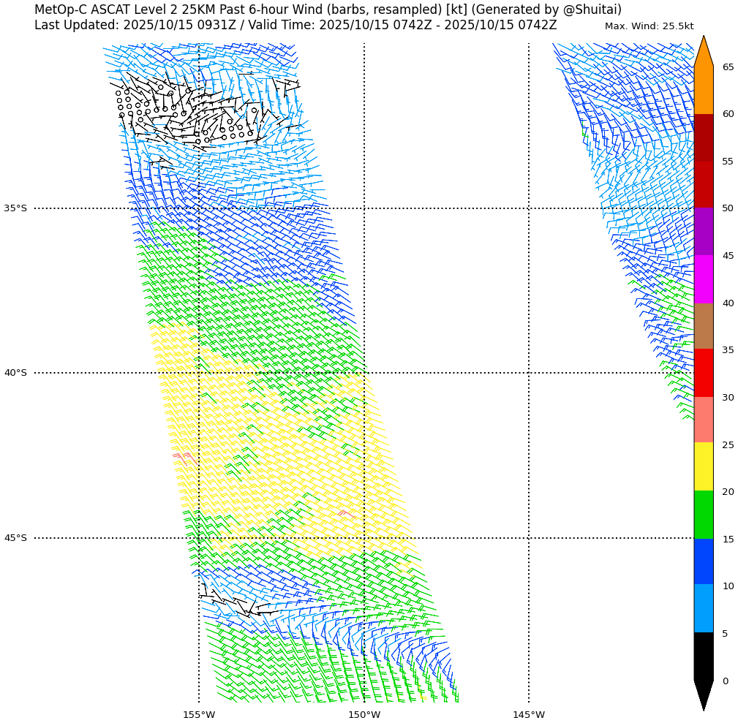Click the 40°S latitude label
This screenshot has height=723, width=738.
pos(15,373)
